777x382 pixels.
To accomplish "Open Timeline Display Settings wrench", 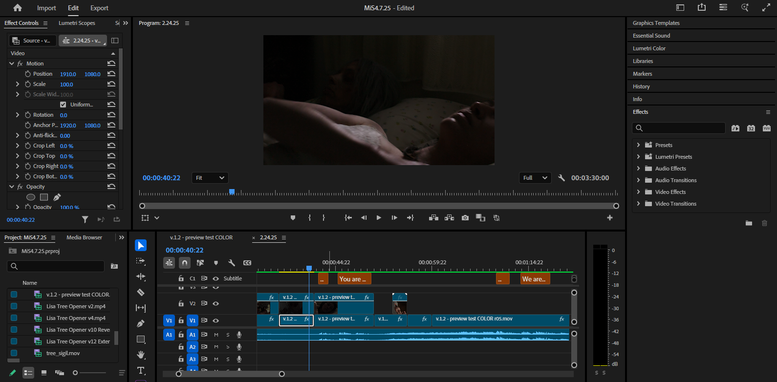I will (x=232, y=263).
